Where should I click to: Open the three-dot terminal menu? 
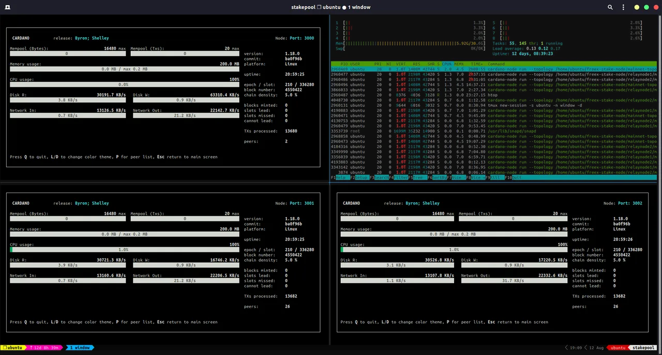point(623,7)
